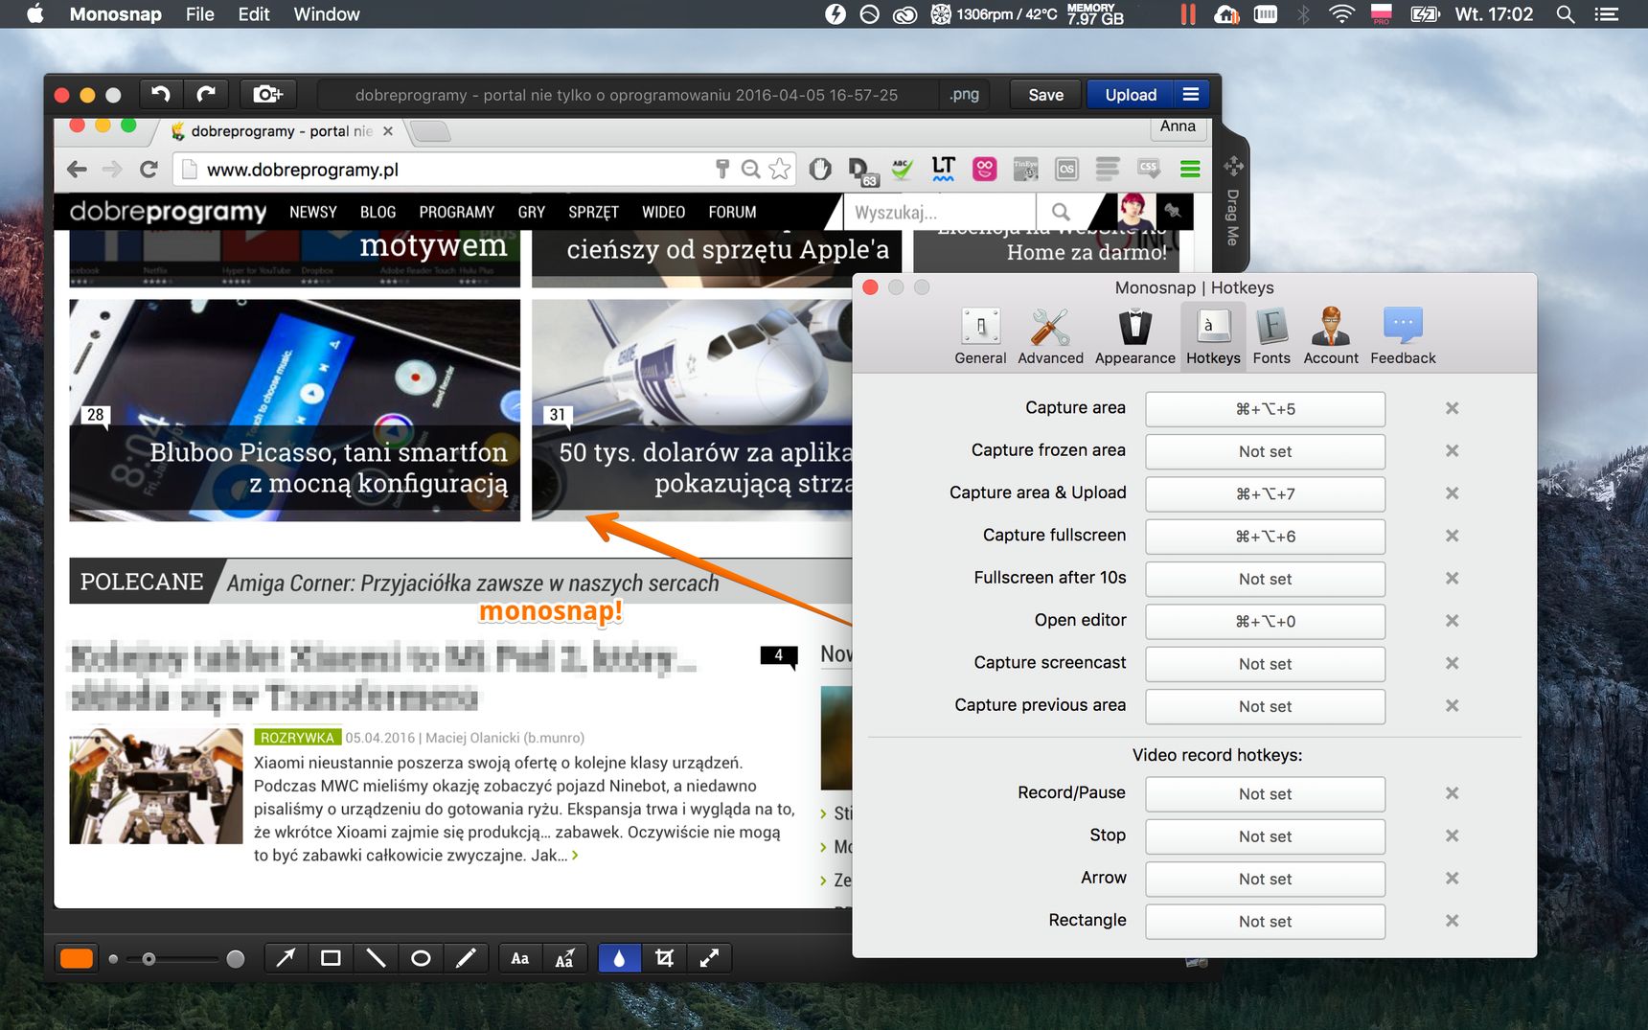Clear the Capture area hotkey
The height and width of the screenshot is (1030, 1648).
[x=1453, y=408]
